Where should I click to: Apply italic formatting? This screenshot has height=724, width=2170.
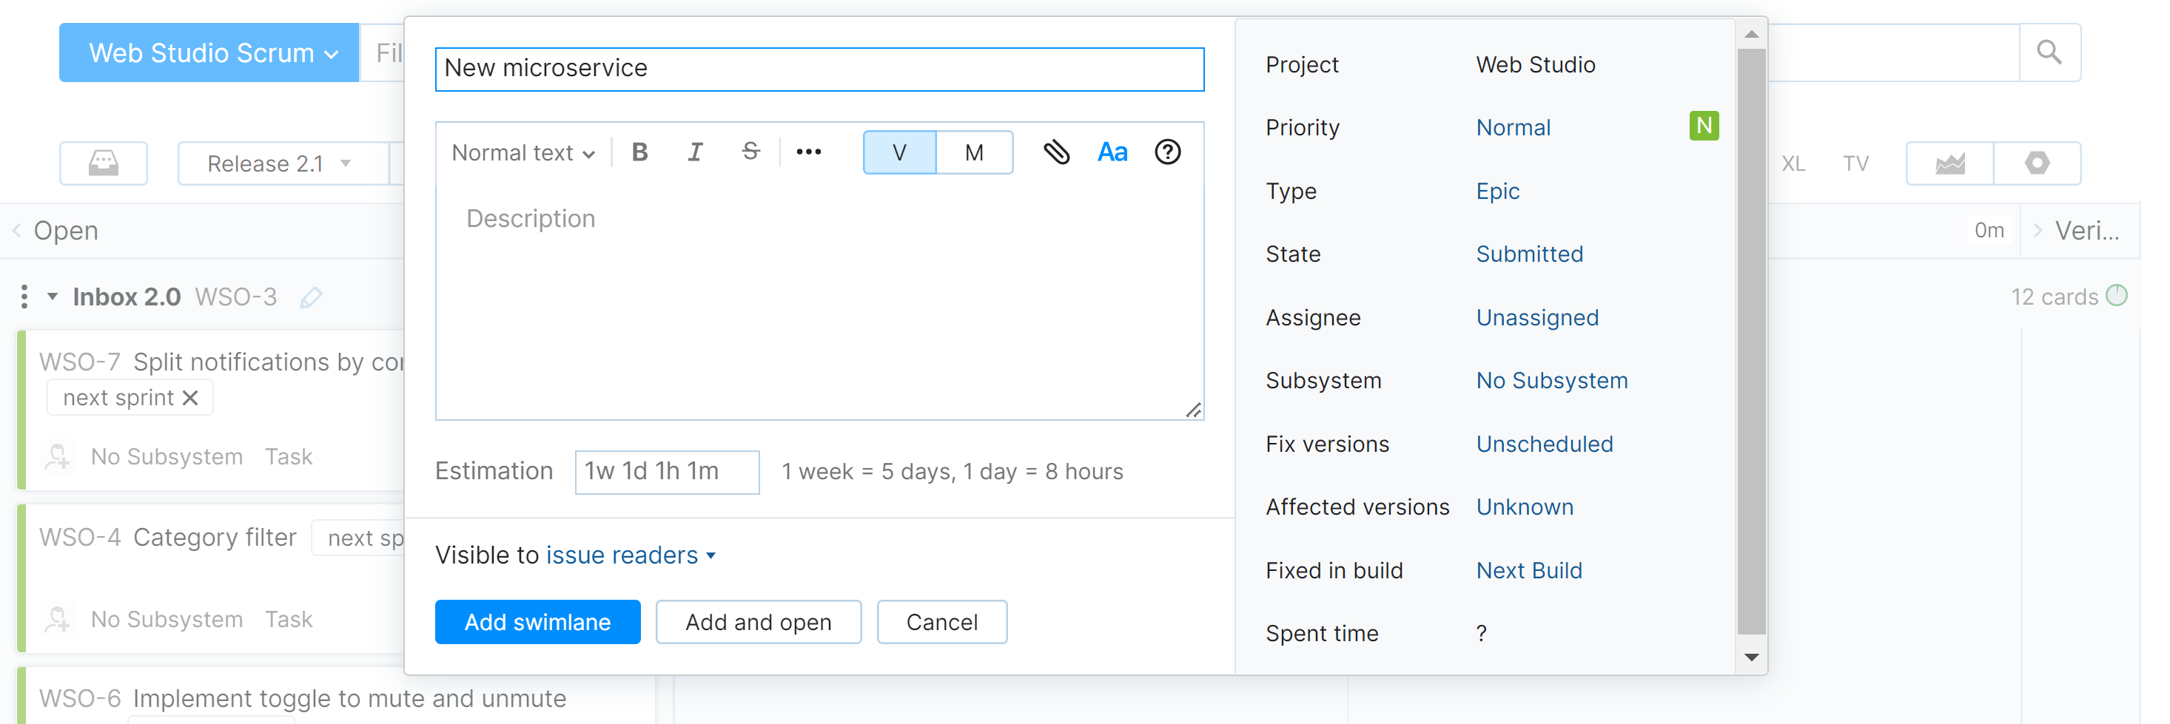tap(694, 152)
